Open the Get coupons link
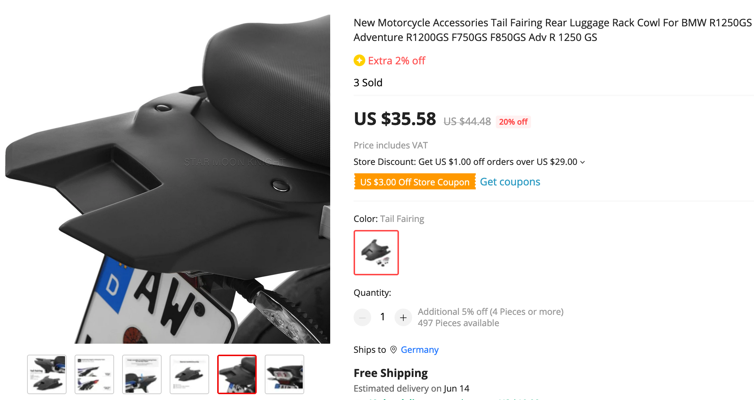 pyautogui.click(x=510, y=182)
